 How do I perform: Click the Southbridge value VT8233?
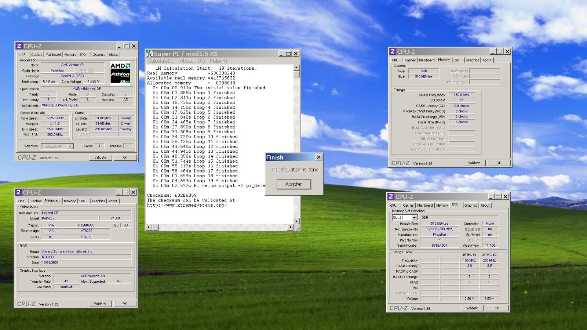point(86,231)
